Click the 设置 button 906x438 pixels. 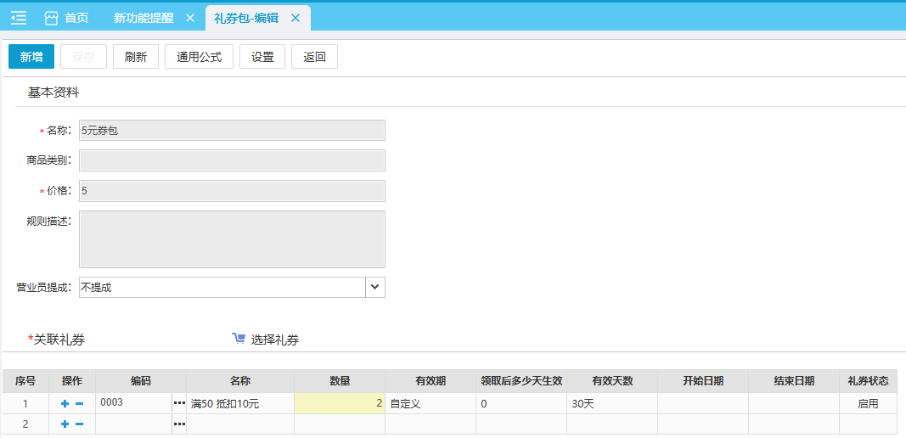[x=262, y=57]
